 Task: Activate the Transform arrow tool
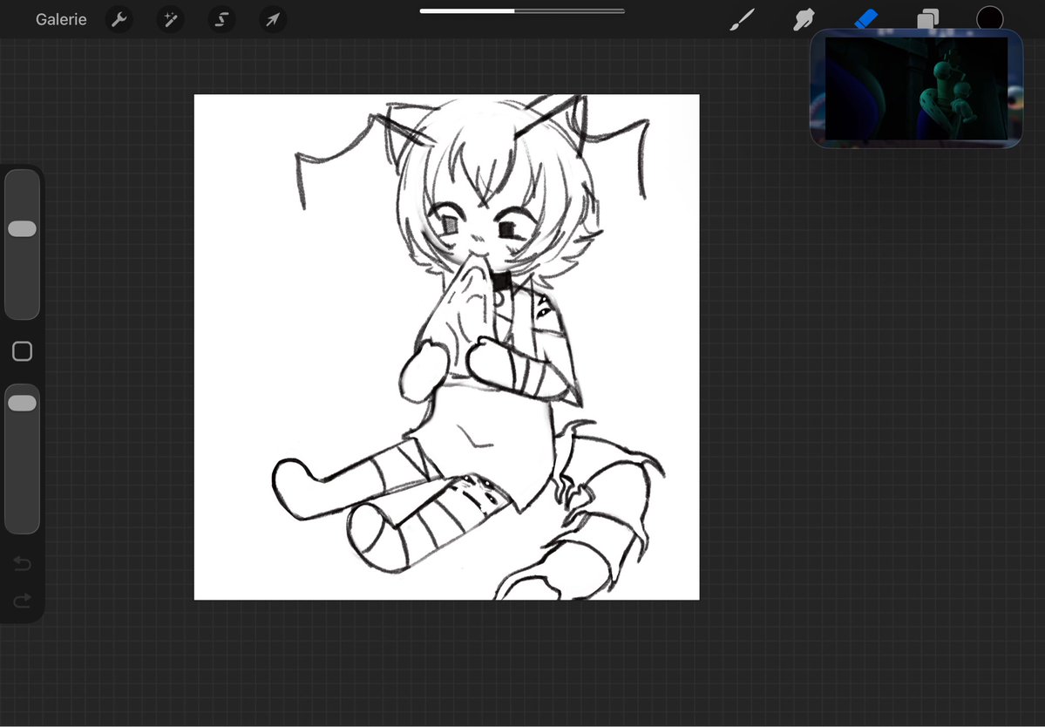(273, 19)
